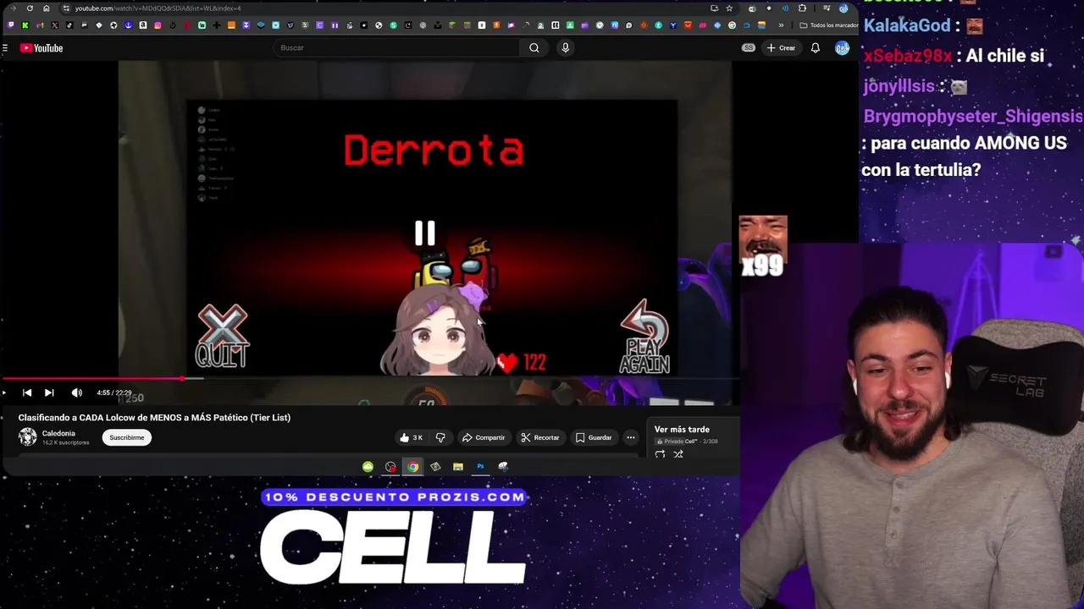The image size is (1084, 609).
Task: Focus the Buscar search field
Action: [398, 48]
